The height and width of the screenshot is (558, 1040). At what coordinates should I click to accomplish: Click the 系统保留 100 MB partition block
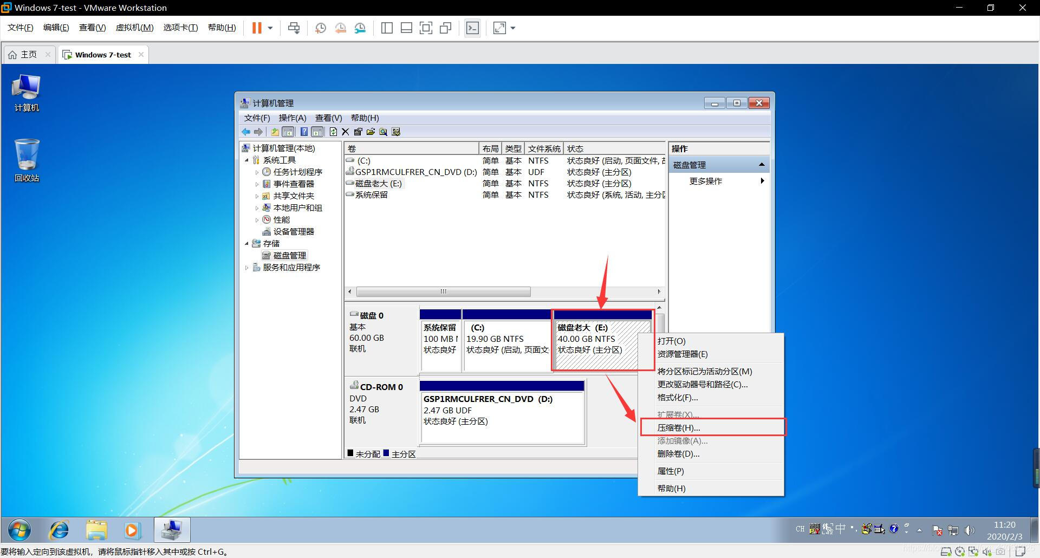click(x=440, y=340)
